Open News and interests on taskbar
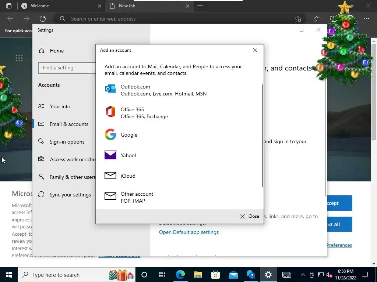377x282 pixels. [286, 275]
